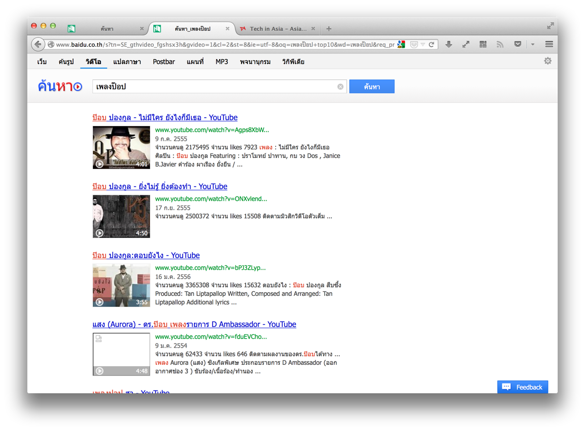Click the blue ค้นหา search button
The width and height of the screenshot is (585, 431).
372,87
